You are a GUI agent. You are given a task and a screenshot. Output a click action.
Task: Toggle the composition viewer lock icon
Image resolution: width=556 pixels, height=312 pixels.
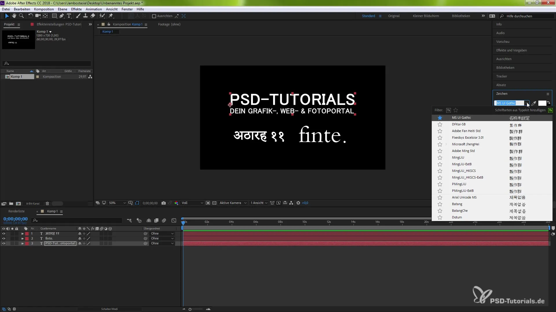tap(109, 24)
